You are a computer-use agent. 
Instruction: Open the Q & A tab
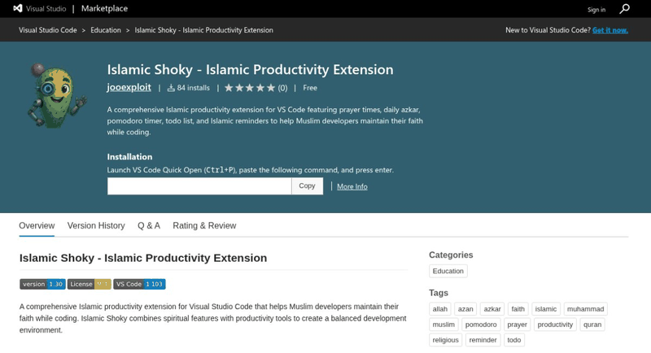click(149, 225)
